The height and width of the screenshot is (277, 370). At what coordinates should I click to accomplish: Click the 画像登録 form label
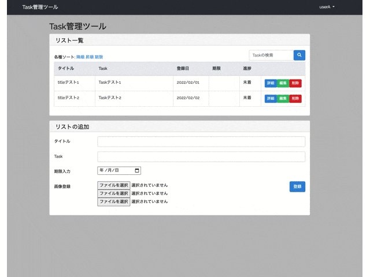pos(62,186)
